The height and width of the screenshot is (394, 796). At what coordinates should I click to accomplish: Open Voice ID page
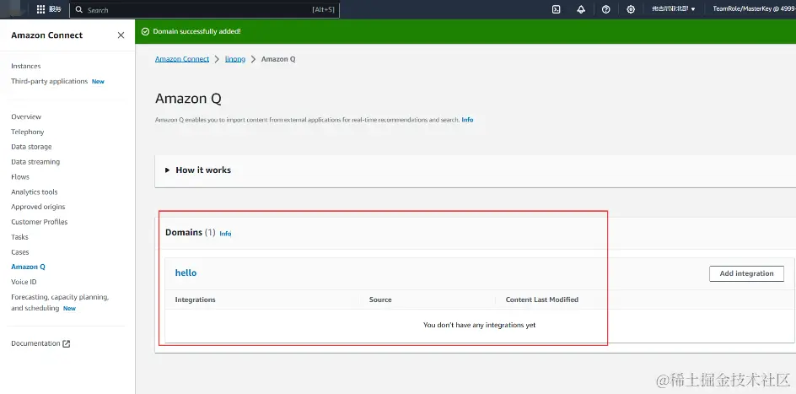[24, 282]
